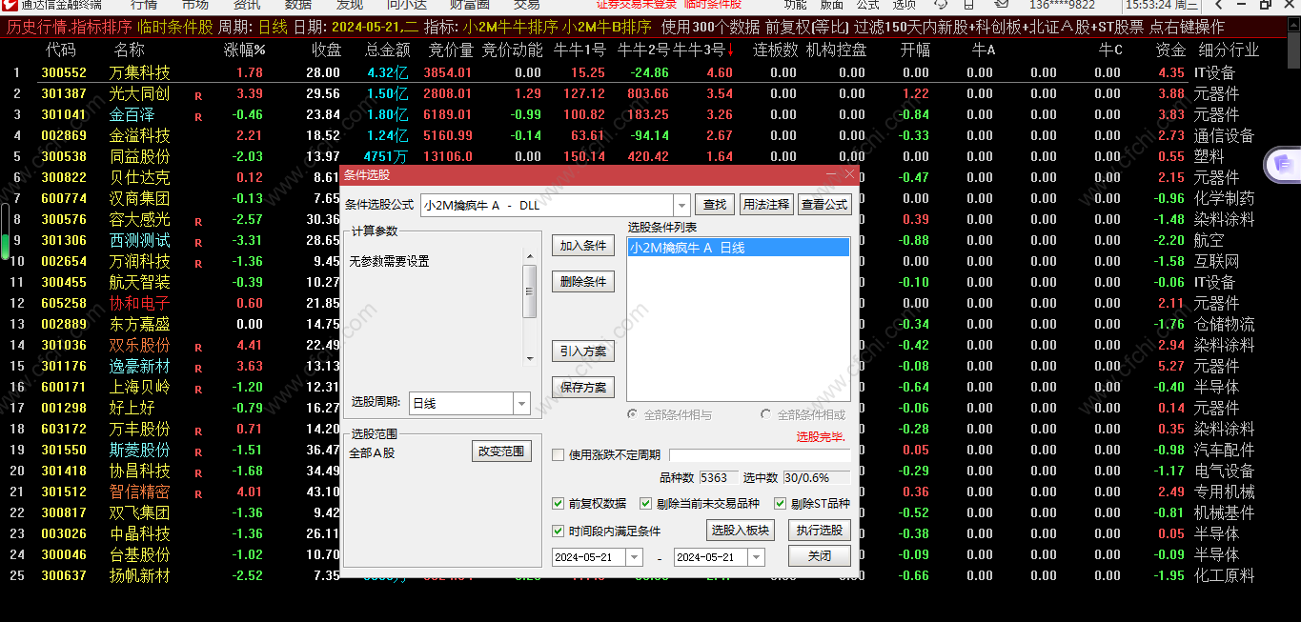1301x622 pixels.
Task: Expand the start date 2024-05-21 picker
Action: click(634, 557)
